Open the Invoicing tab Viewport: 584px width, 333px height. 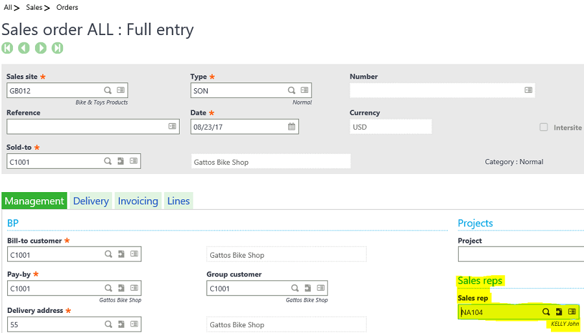point(138,201)
